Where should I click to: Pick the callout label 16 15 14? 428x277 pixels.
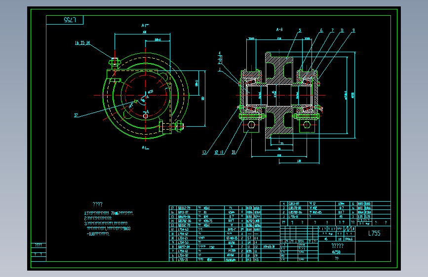pyautogui.click(x=82, y=43)
